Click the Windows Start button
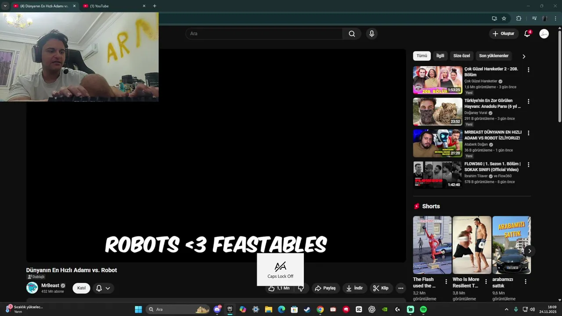 coord(138,309)
